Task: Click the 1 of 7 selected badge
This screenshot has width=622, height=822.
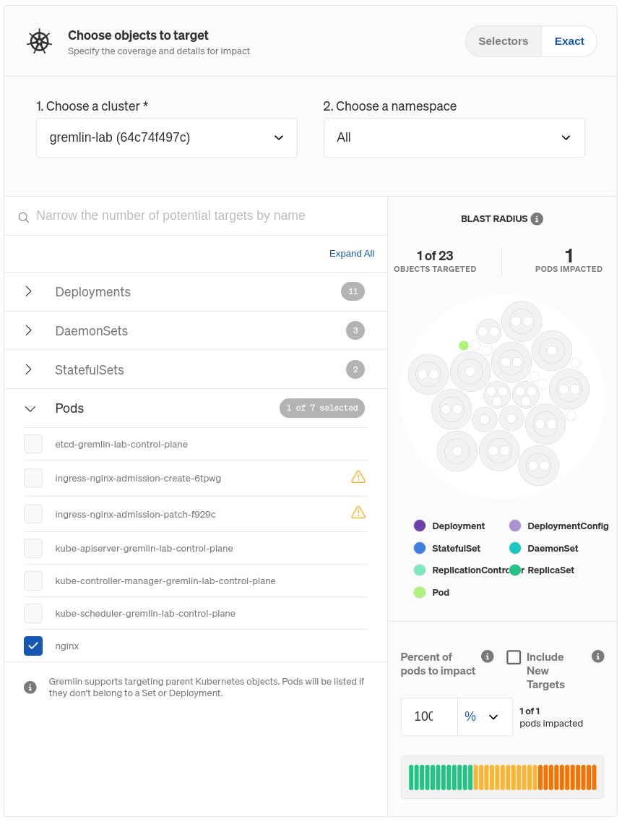Action: [322, 408]
